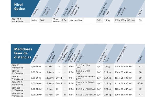
Task: Click the 'Valores de medición + constante' header
Action: coord(63,54)
